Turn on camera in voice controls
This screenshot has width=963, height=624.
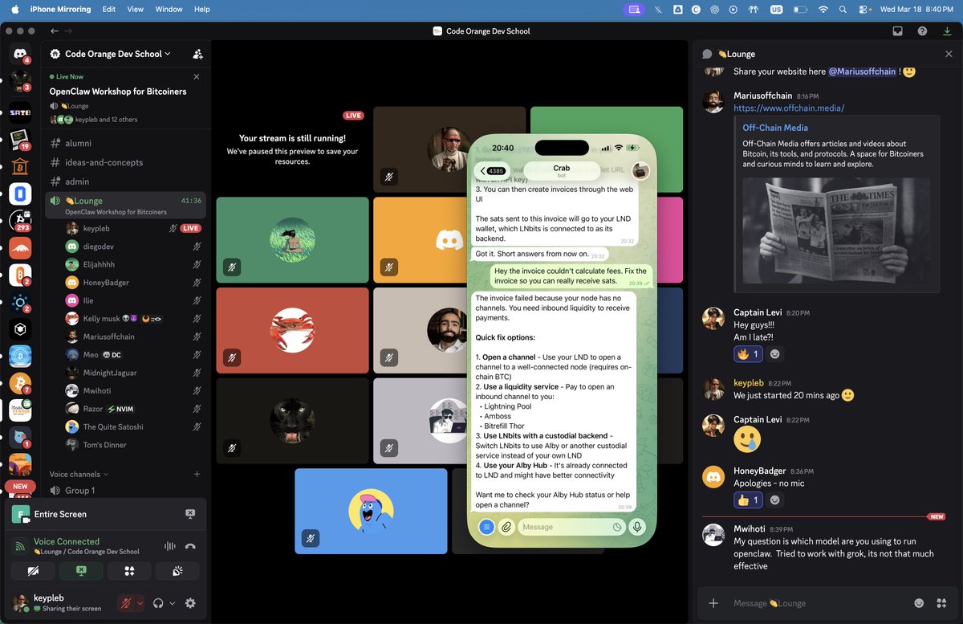click(x=32, y=570)
